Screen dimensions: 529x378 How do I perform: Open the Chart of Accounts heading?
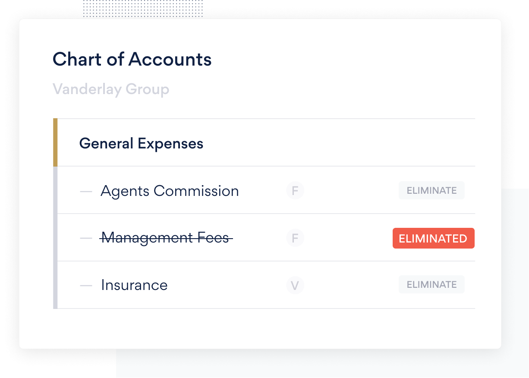(x=132, y=59)
